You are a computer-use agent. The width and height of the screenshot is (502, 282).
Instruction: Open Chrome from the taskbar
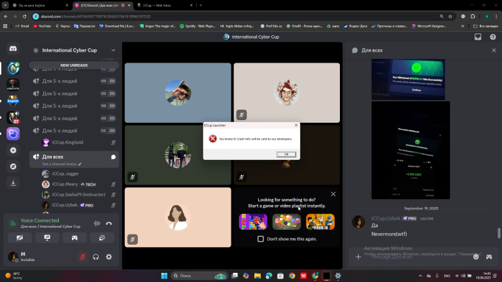coord(292,275)
